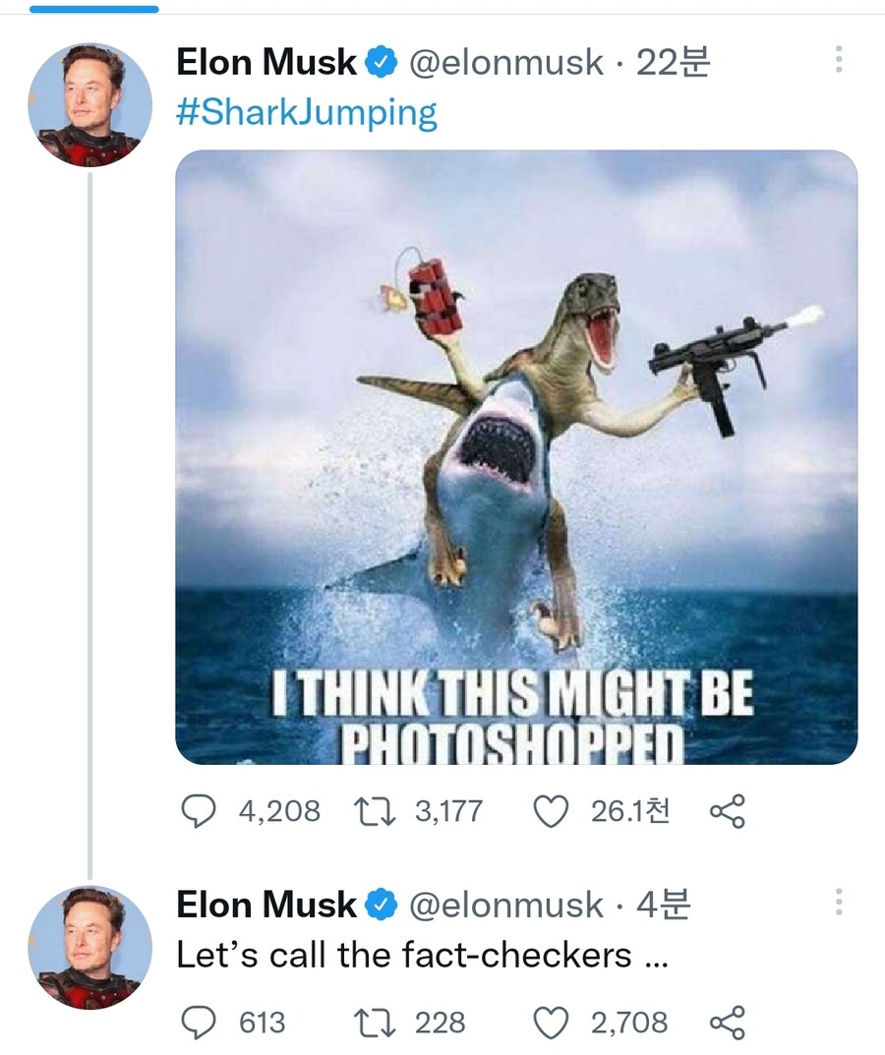Click the Elon Musk name on the second tweet
Image resolution: width=885 pixels, height=1055 pixels.
(266, 905)
